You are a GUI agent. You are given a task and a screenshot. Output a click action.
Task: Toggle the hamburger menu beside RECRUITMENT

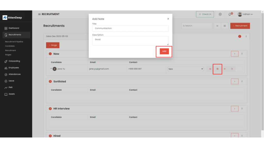point(39,14)
